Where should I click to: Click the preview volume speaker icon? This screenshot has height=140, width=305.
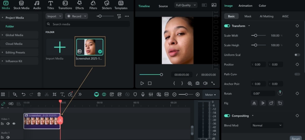coord(205,83)
